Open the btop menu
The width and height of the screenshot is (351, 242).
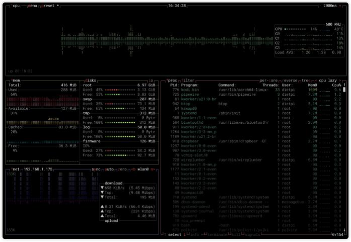tap(33, 6)
